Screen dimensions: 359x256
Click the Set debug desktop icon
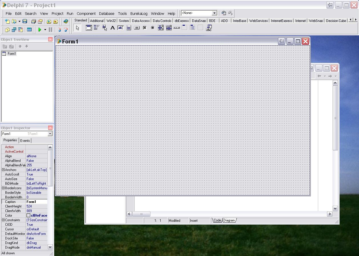point(230,13)
